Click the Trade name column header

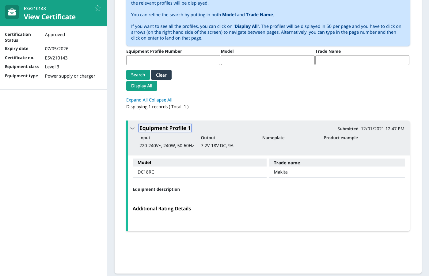[x=287, y=163]
